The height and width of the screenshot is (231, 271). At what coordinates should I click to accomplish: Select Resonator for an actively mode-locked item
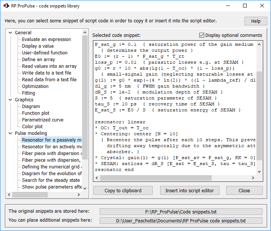pos(52,147)
